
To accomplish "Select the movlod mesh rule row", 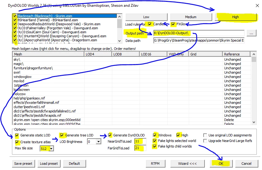I will [132, 81].
